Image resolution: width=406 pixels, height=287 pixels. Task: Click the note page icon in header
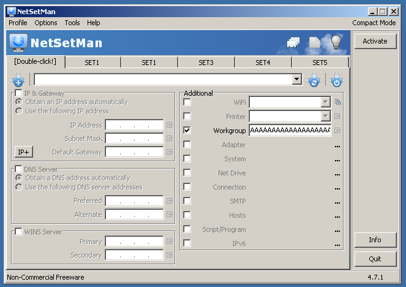click(x=315, y=43)
